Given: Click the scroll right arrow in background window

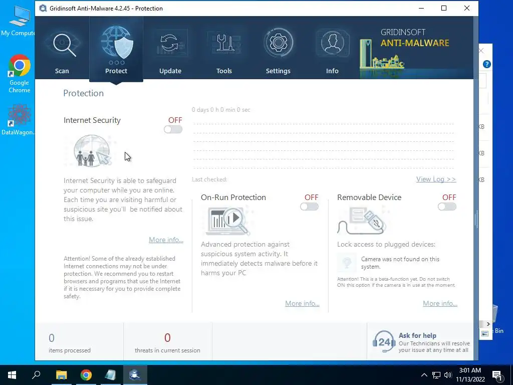Looking at the screenshot, I should pyautogui.click(x=488, y=324).
